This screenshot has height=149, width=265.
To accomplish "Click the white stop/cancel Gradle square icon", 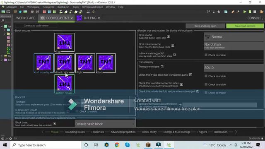I will coord(255,12).
